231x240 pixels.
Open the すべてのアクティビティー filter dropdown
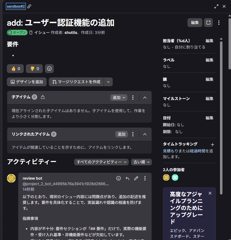point(101,162)
